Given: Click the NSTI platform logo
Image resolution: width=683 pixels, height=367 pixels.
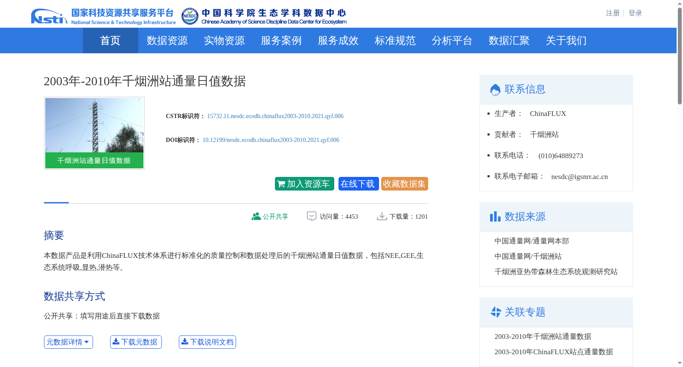Looking at the screenshot, I should click(103, 16).
